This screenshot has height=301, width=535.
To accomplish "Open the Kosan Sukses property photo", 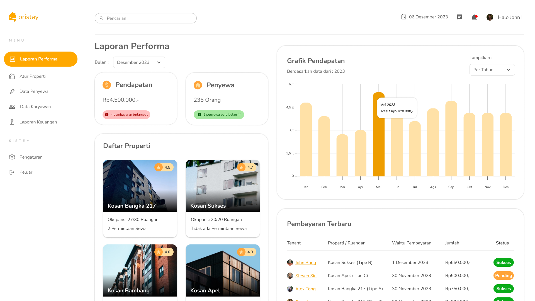I will pyautogui.click(x=223, y=186).
